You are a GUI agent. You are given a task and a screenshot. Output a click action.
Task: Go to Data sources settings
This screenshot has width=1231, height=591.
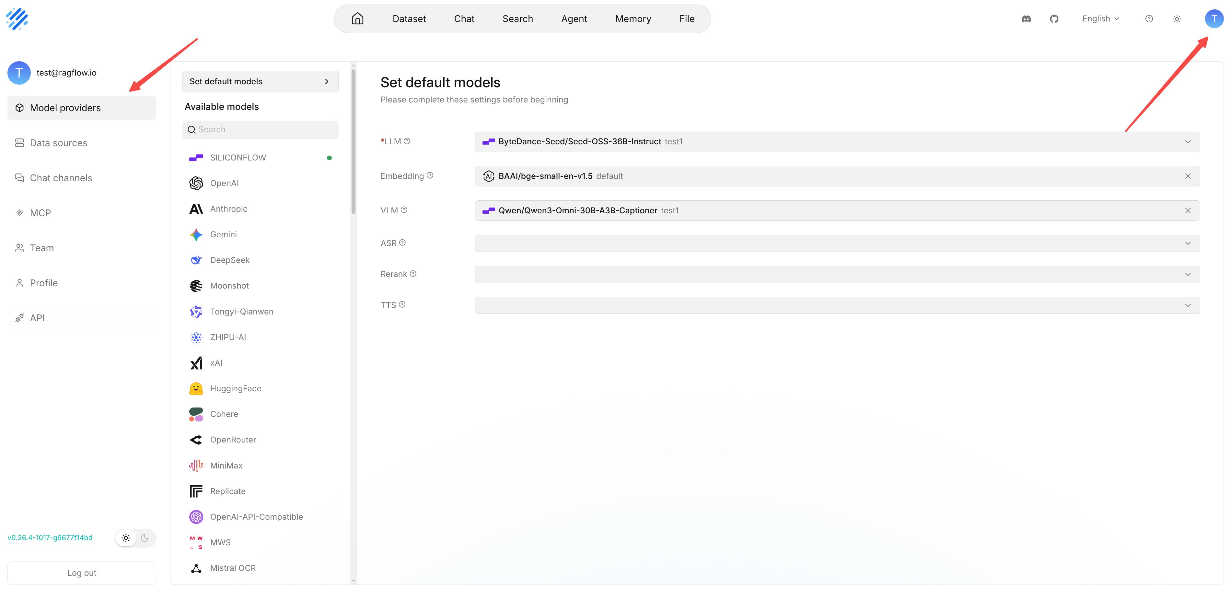point(82,143)
